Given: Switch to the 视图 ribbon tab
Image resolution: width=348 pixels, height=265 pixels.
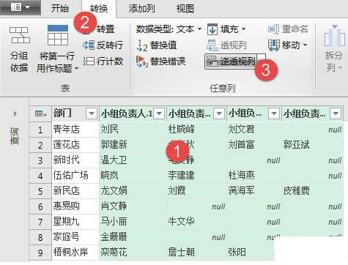Looking at the screenshot, I should [x=185, y=9].
